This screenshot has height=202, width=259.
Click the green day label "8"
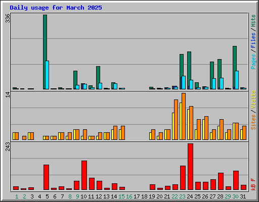click(70, 196)
